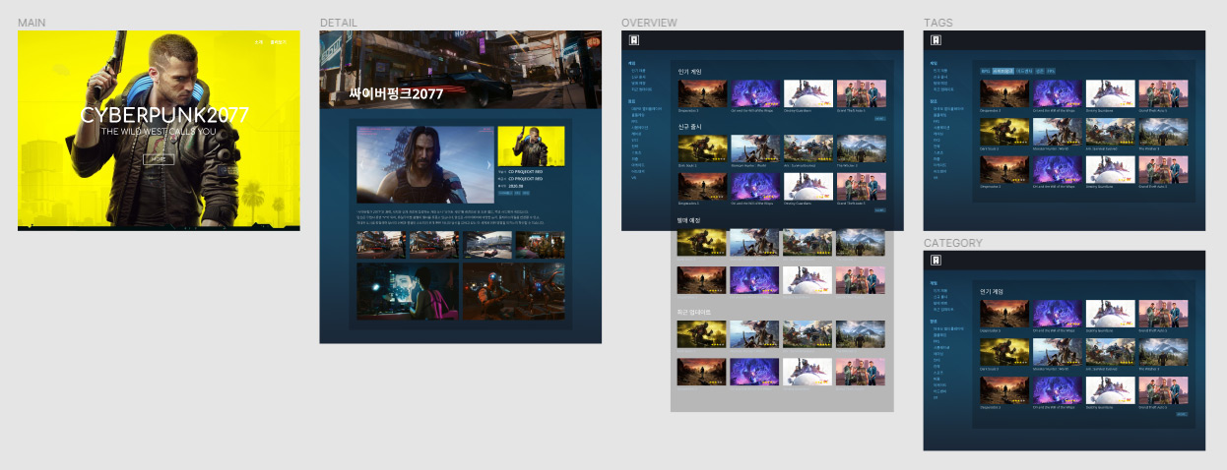Click the 신규 출시 section heading in OVERVIEW content
This screenshot has height=470, width=1227.
tap(689, 128)
